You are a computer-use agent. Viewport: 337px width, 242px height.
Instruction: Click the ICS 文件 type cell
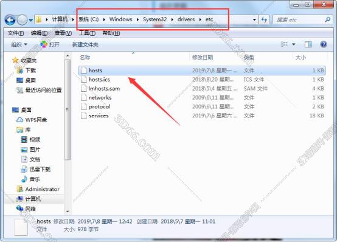254,80
